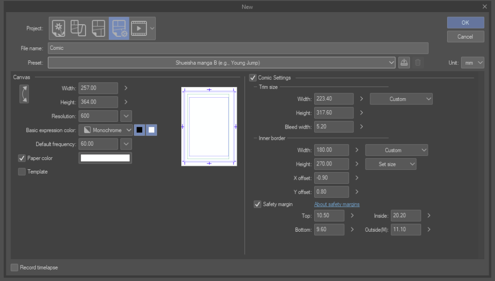This screenshot has height=281, width=495.
Task: Click the Default frequency field 60.00
Action: coord(98,144)
